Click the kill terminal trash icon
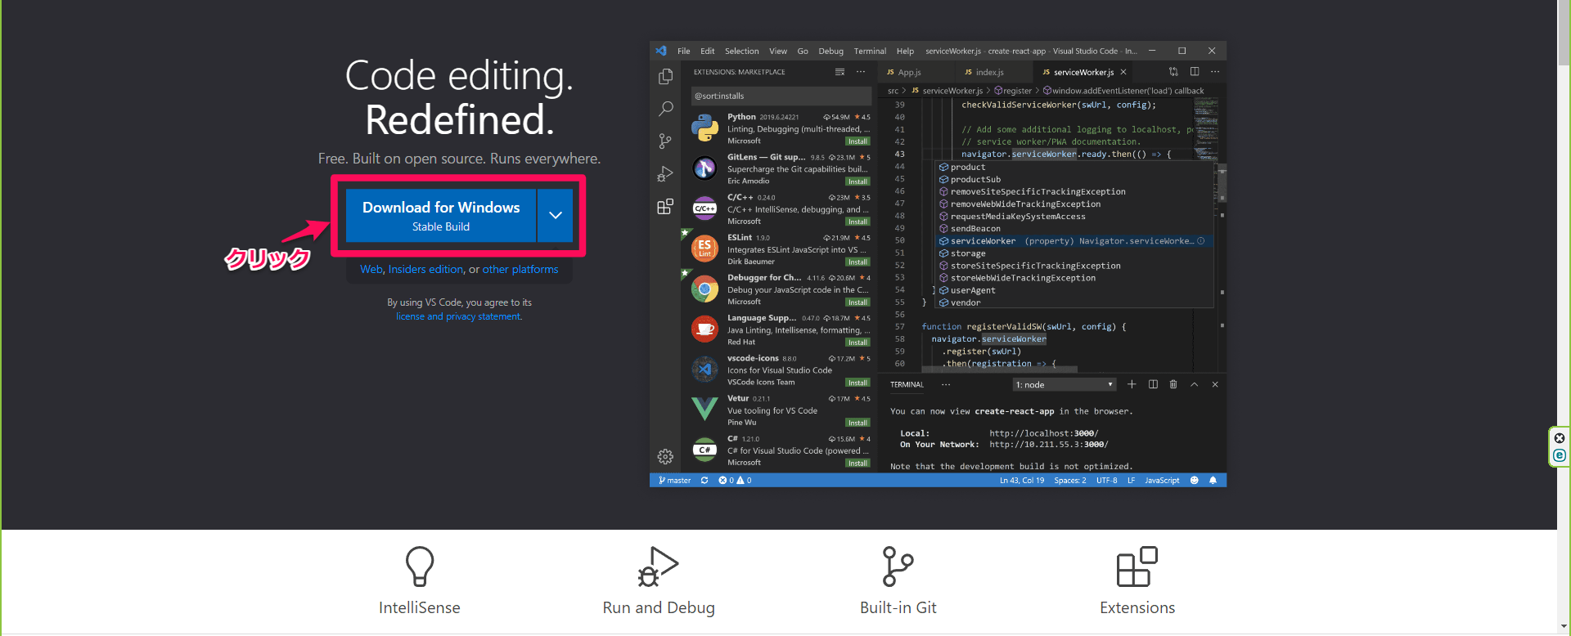 tap(1173, 384)
